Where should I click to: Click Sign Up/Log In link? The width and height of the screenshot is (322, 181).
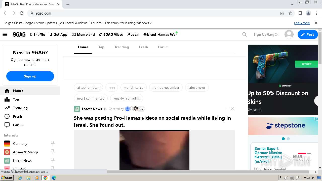click(266, 34)
